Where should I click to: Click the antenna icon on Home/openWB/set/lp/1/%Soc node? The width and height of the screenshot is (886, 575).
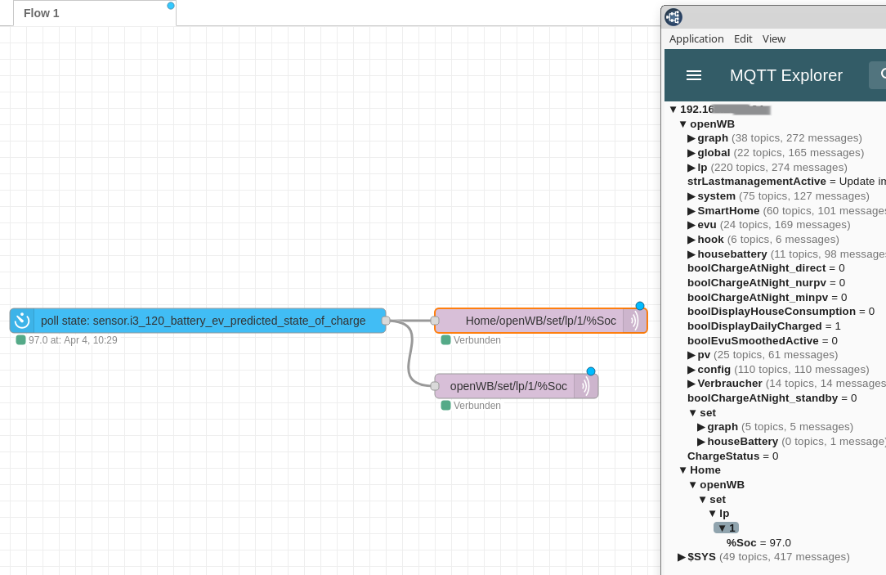(x=634, y=321)
